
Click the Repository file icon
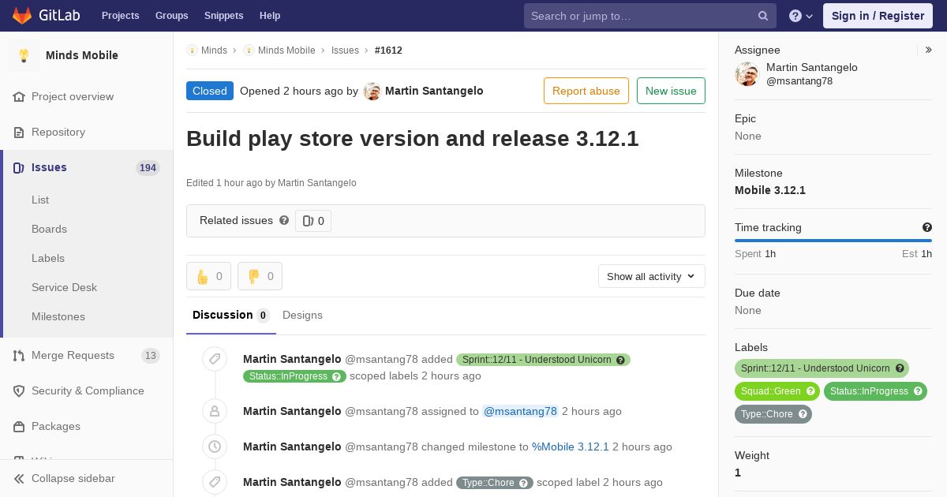[19, 132]
